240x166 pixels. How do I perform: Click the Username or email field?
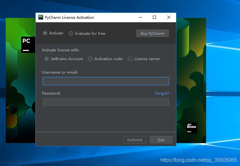pos(106,81)
